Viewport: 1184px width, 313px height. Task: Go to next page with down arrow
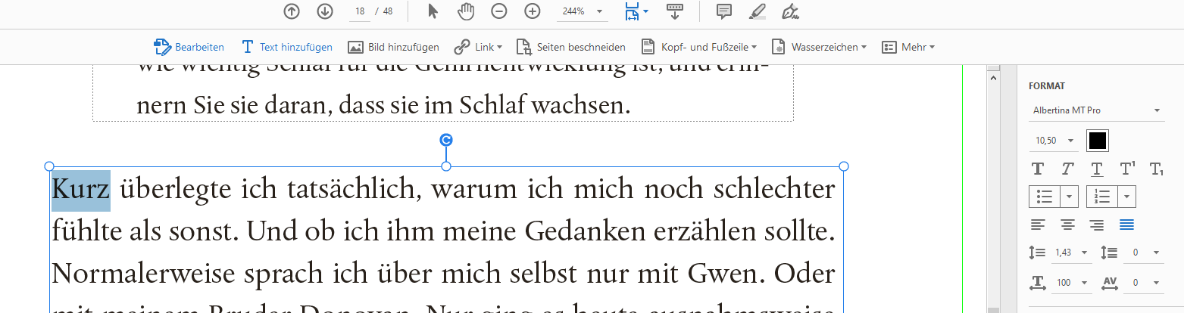click(325, 11)
